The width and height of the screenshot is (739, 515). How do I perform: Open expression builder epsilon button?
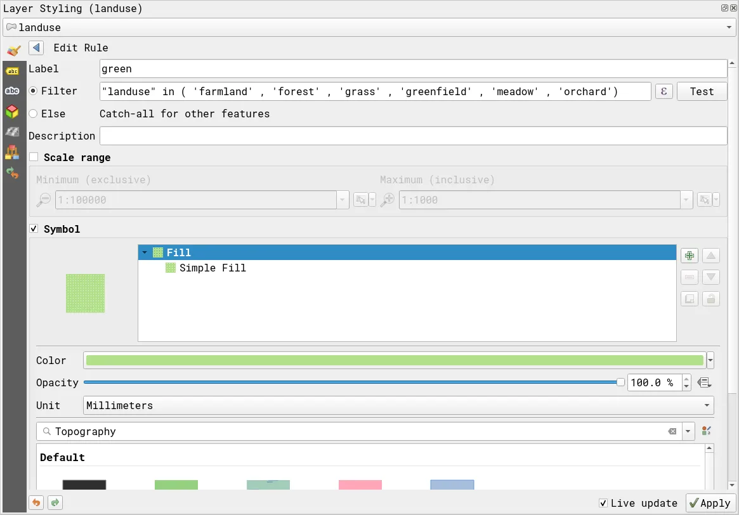pos(664,91)
